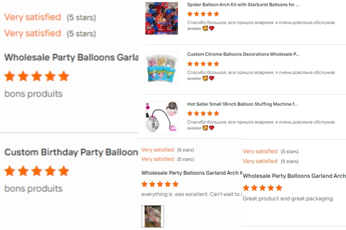Click stars above 'Great product and great packaging'
Image resolution: width=346 pixels, height=230 pixels.
tap(262, 188)
